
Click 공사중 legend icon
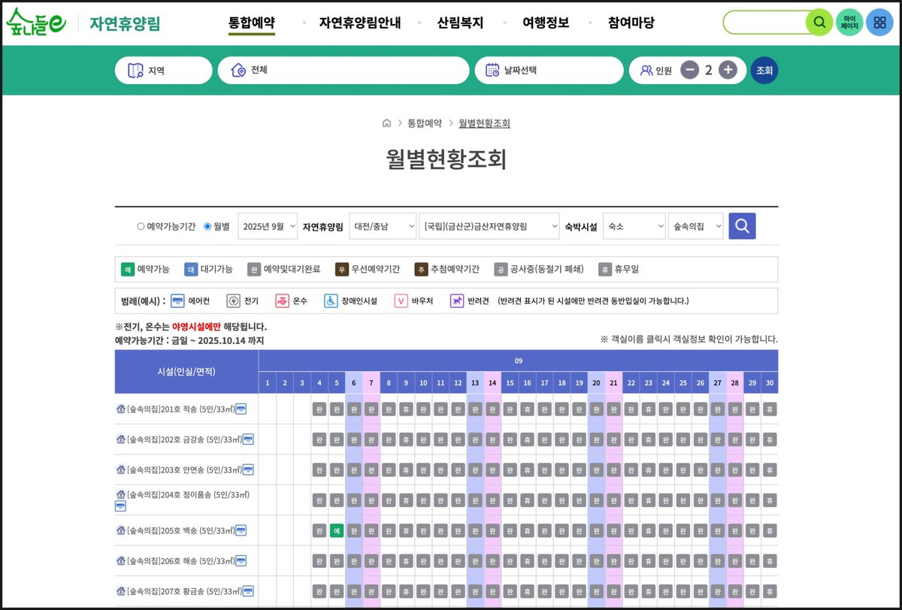coord(501,269)
